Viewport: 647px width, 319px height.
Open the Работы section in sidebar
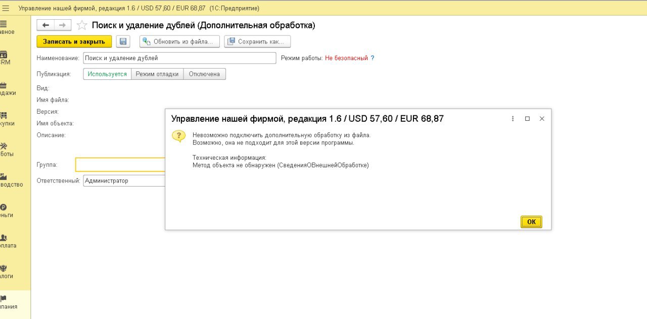(x=7, y=150)
